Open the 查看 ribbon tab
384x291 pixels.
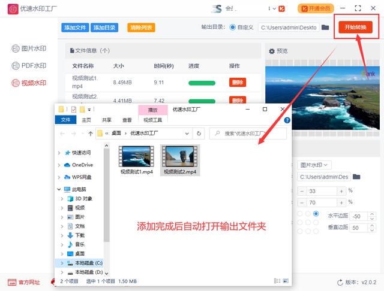pyautogui.click(x=127, y=120)
